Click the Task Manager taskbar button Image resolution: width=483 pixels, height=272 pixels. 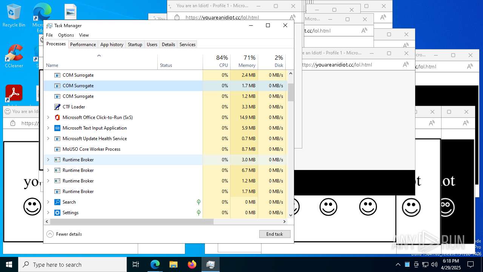pyautogui.click(x=211, y=264)
